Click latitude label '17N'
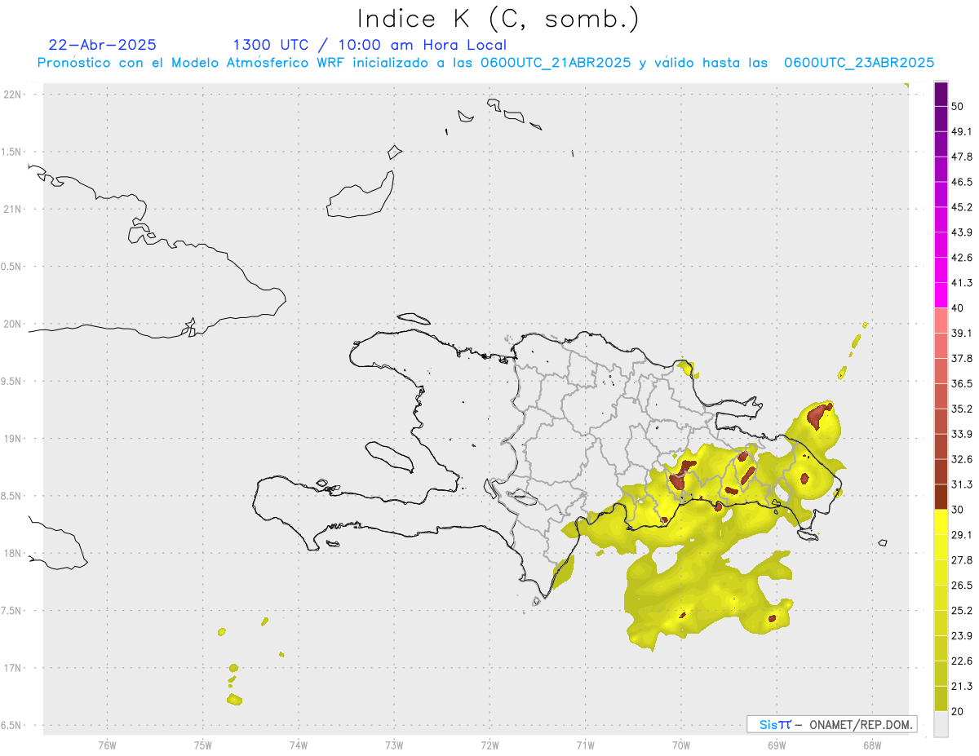The height and width of the screenshot is (756, 979). 12,668
